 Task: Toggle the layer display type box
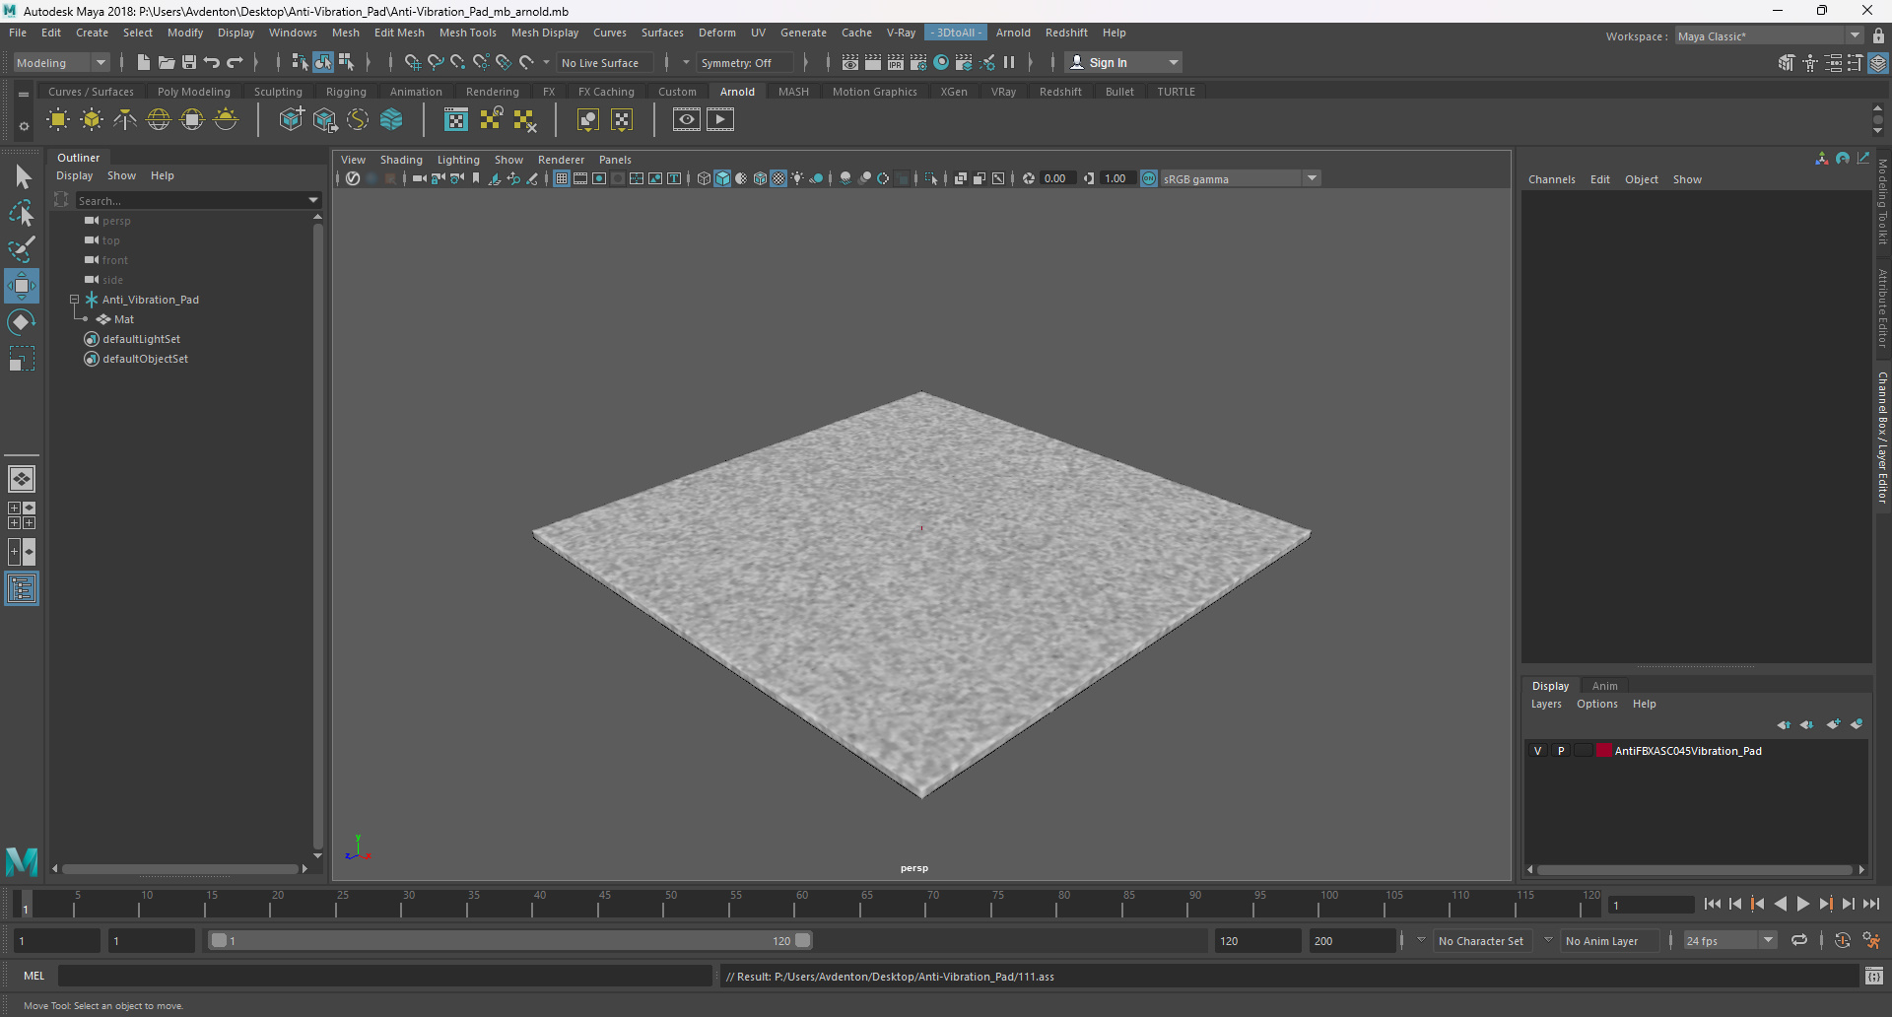point(1584,751)
